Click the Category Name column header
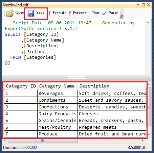This screenshot has height=153, width=154. click(x=58, y=86)
